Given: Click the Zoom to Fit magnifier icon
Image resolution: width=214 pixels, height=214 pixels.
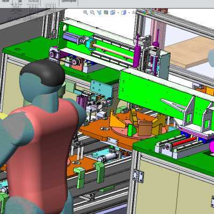Looking at the screenshot, I should click(x=86, y=12).
